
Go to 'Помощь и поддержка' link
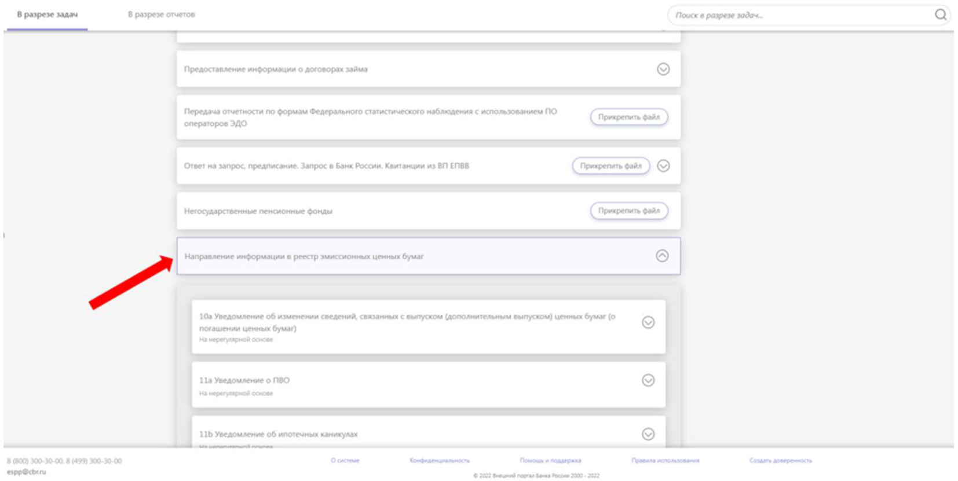click(550, 461)
